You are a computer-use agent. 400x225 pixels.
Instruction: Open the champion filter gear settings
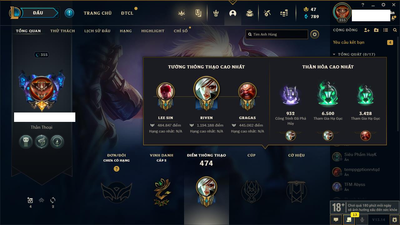pyautogui.click(x=315, y=34)
